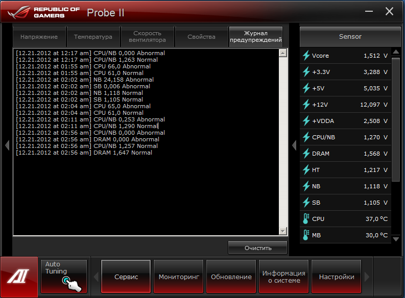Launch Auto Tuning
Image resolution: width=405 pixels, height=298 pixels.
click(64, 277)
